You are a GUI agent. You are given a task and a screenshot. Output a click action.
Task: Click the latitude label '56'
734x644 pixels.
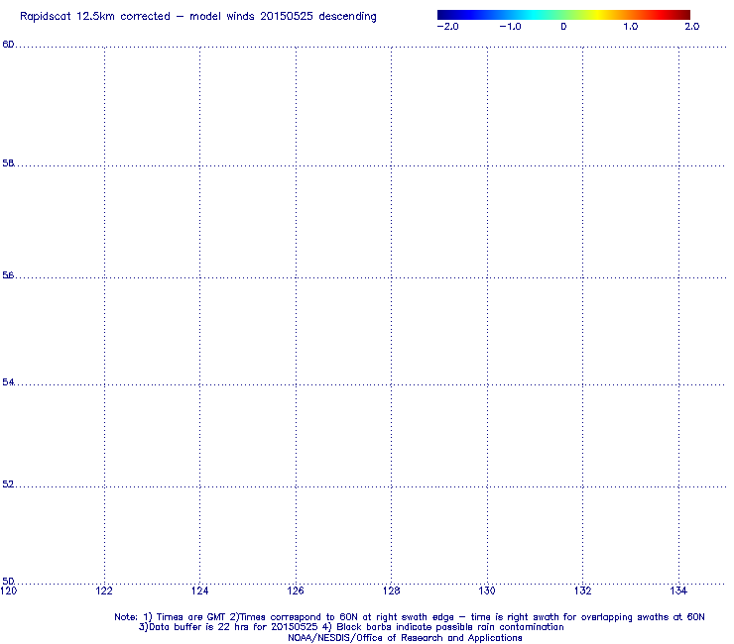coord(8,275)
